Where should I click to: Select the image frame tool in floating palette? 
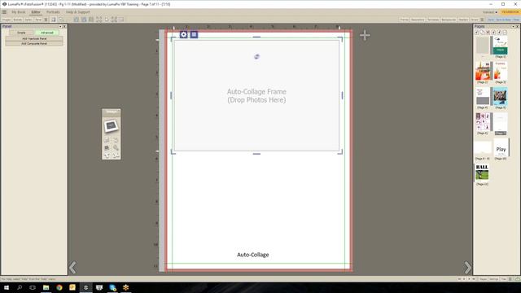click(x=111, y=126)
